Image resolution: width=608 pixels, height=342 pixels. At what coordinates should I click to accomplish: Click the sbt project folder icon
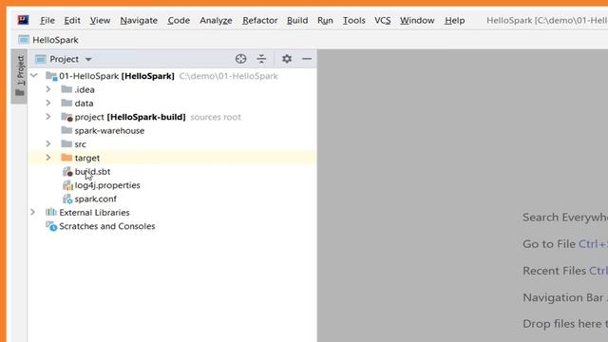tap(67, 117)
